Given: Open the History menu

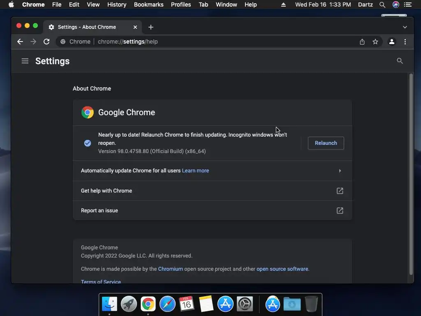Looking at the screenshot, I should pos(117,5).
